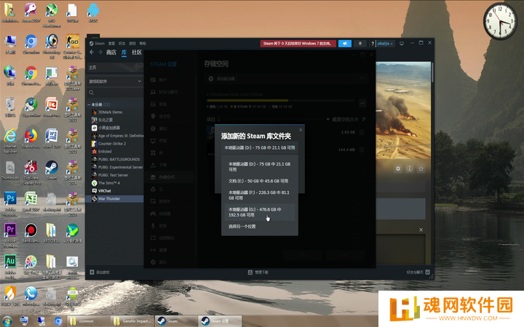Open the Firefox desktop shortcut

(31, 139)
